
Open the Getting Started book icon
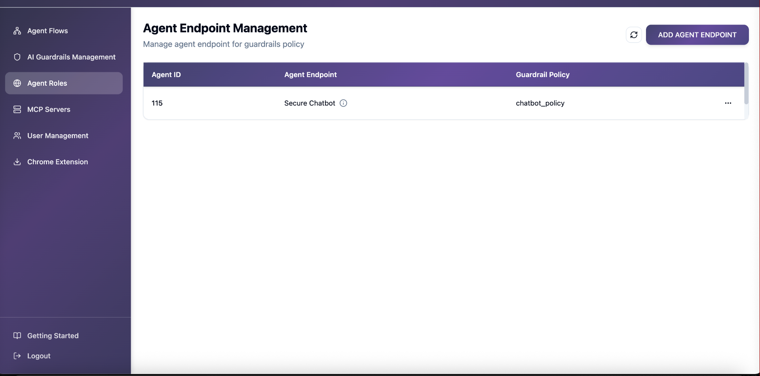pyautogui.click(x=17, y=335)
